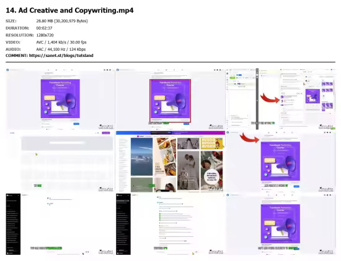
Task: Select the audio line "AAC / 44,100 Hz / 124 Kbps"
Action: click(61, 49)
